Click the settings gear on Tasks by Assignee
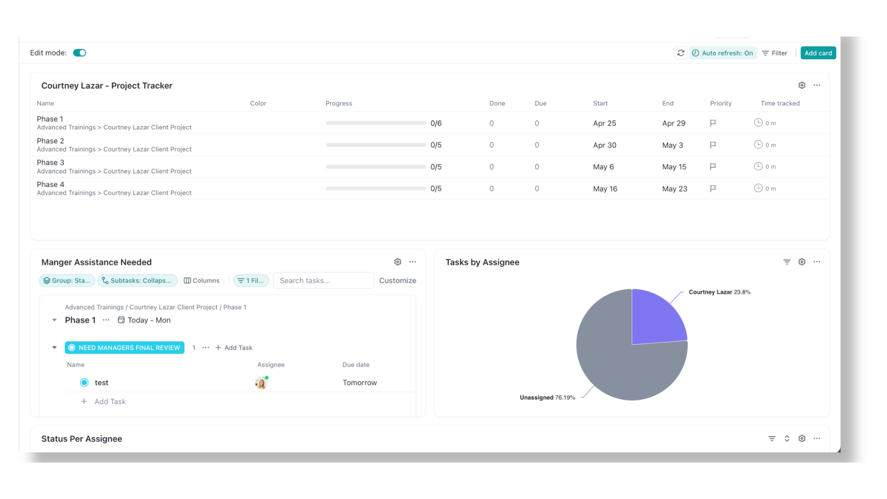887x499 pixels. click(x=802, y=262)
